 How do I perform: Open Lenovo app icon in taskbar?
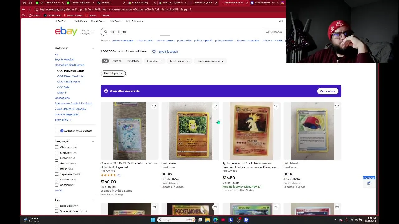coord(231,220)
